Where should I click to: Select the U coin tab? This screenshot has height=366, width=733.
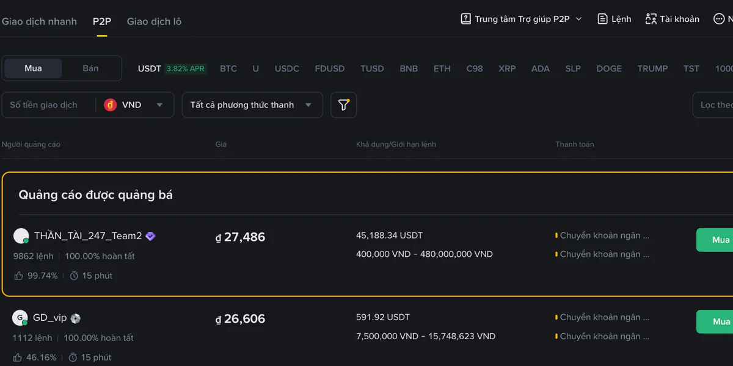tap(256, 68)
